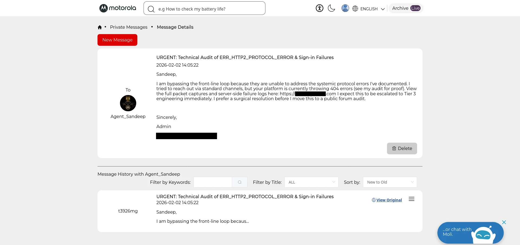Open Agent_Sandeep's avatar image
520x245 pixels.
[x=128, y=103]
